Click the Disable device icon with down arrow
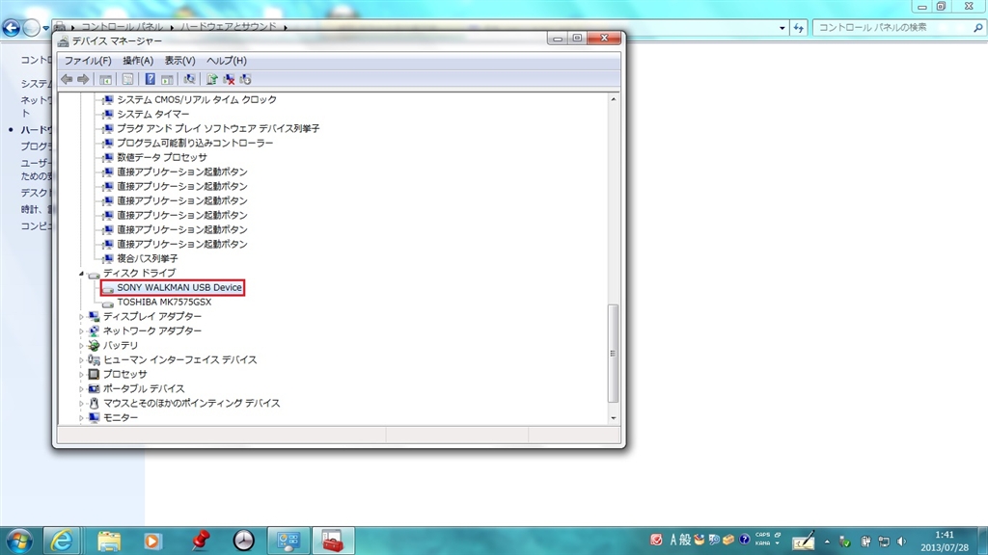The height and width of the screenshot is (555, 988). [246, 79]
